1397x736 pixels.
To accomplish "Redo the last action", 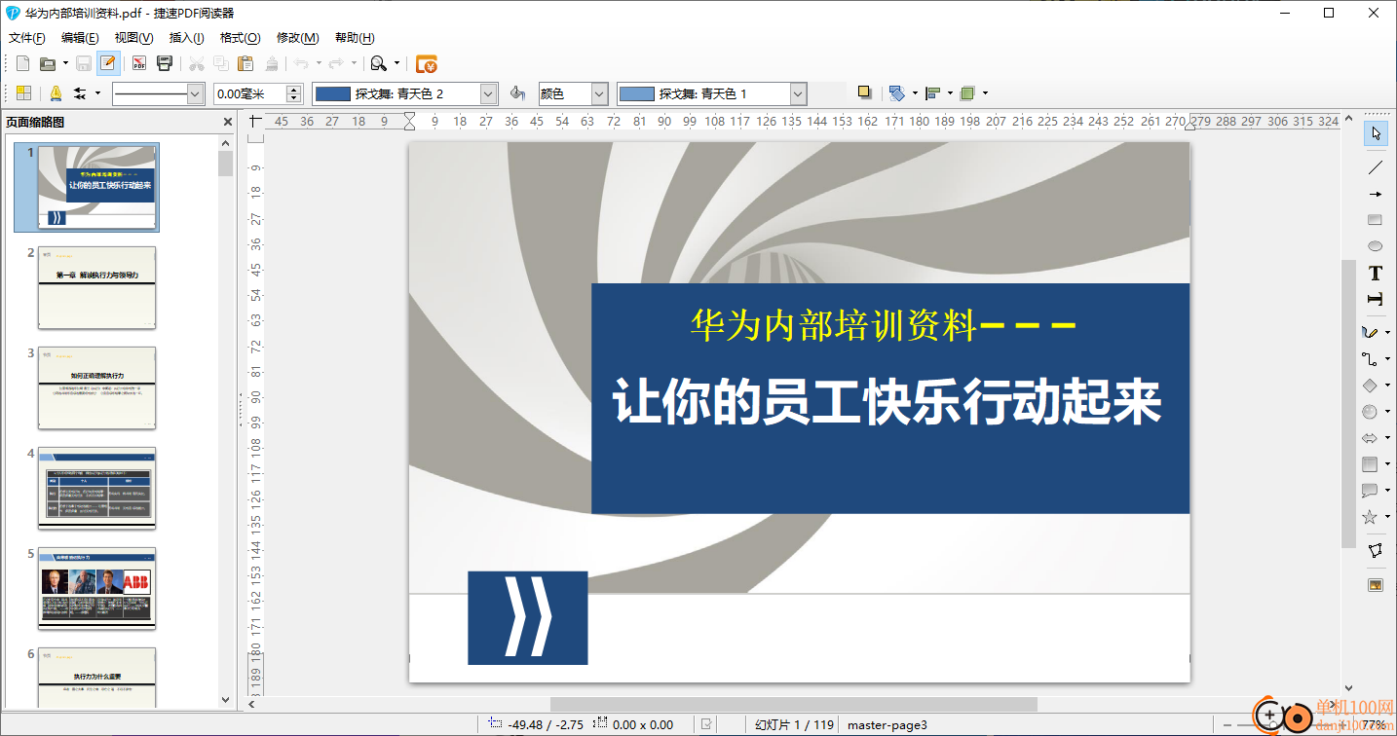I will coord(335,64).
